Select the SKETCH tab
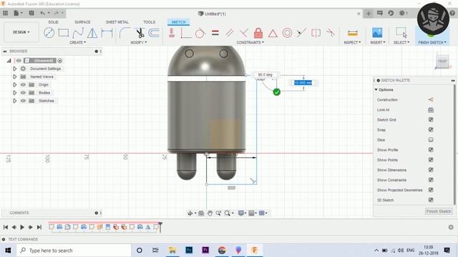The image size is (458, 257). pyautogui.click(x=178, y=22)
